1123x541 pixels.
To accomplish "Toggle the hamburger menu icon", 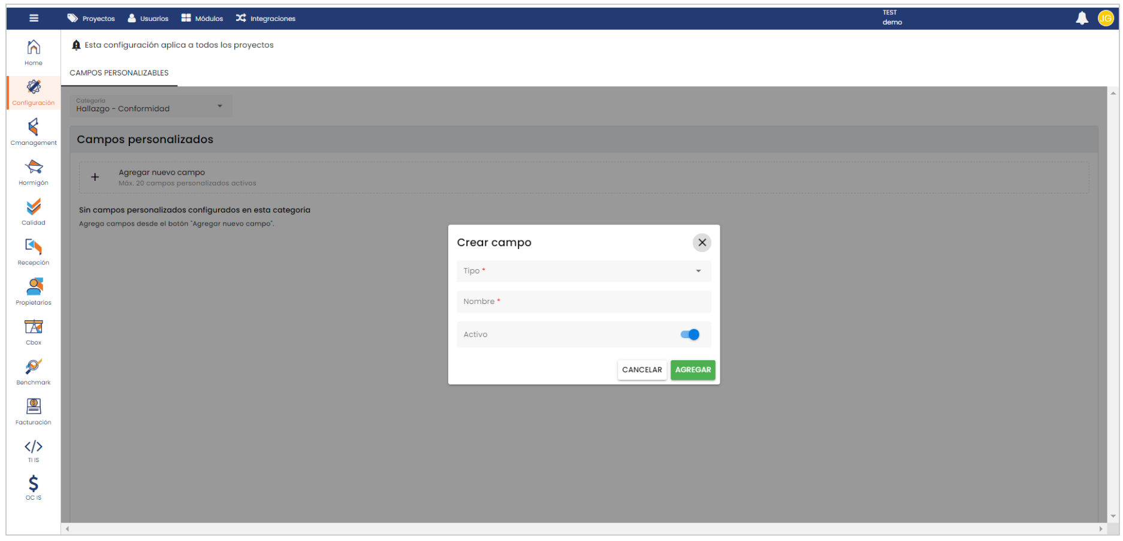I will pyautogui.click(x=34, y=19).
